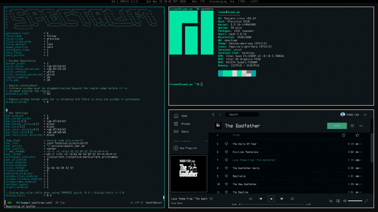Click the Spotify Search field
The image size is (378, 212).
click(x=242, y=114)
